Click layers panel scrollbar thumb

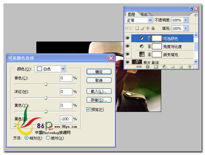click(196, 46)
